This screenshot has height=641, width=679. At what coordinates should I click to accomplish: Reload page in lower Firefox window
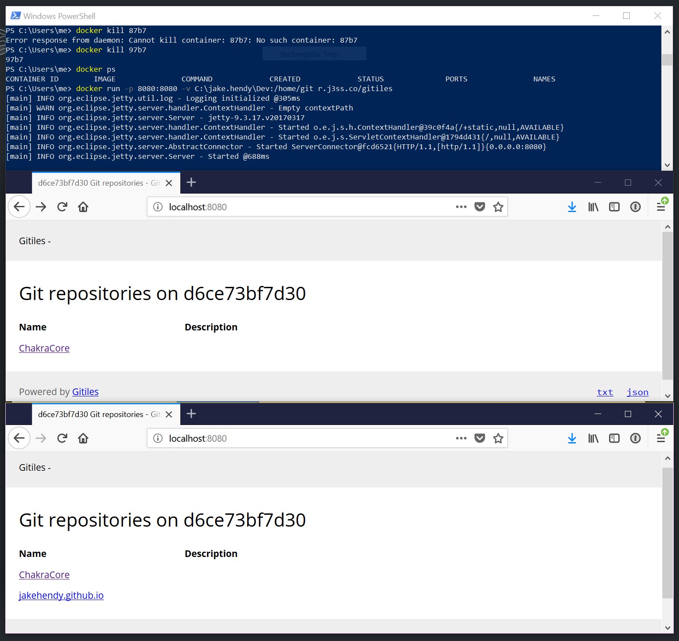click(62, 438)
